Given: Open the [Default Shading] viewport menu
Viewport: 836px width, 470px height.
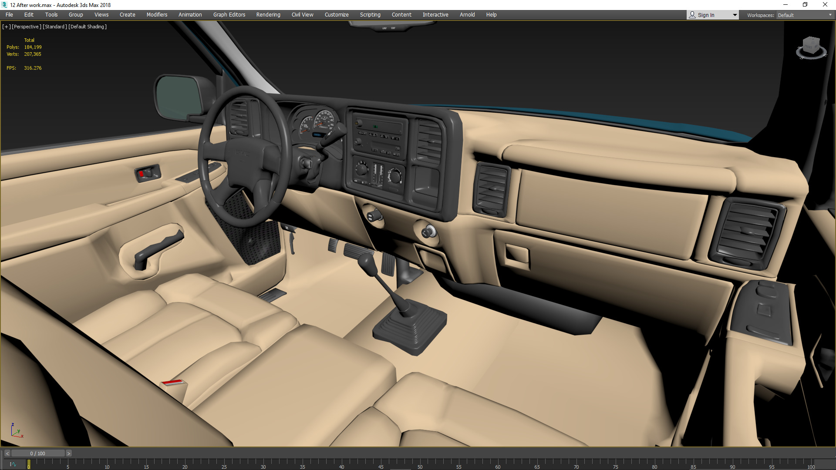Looking at the screenshot, I should 88,27.
